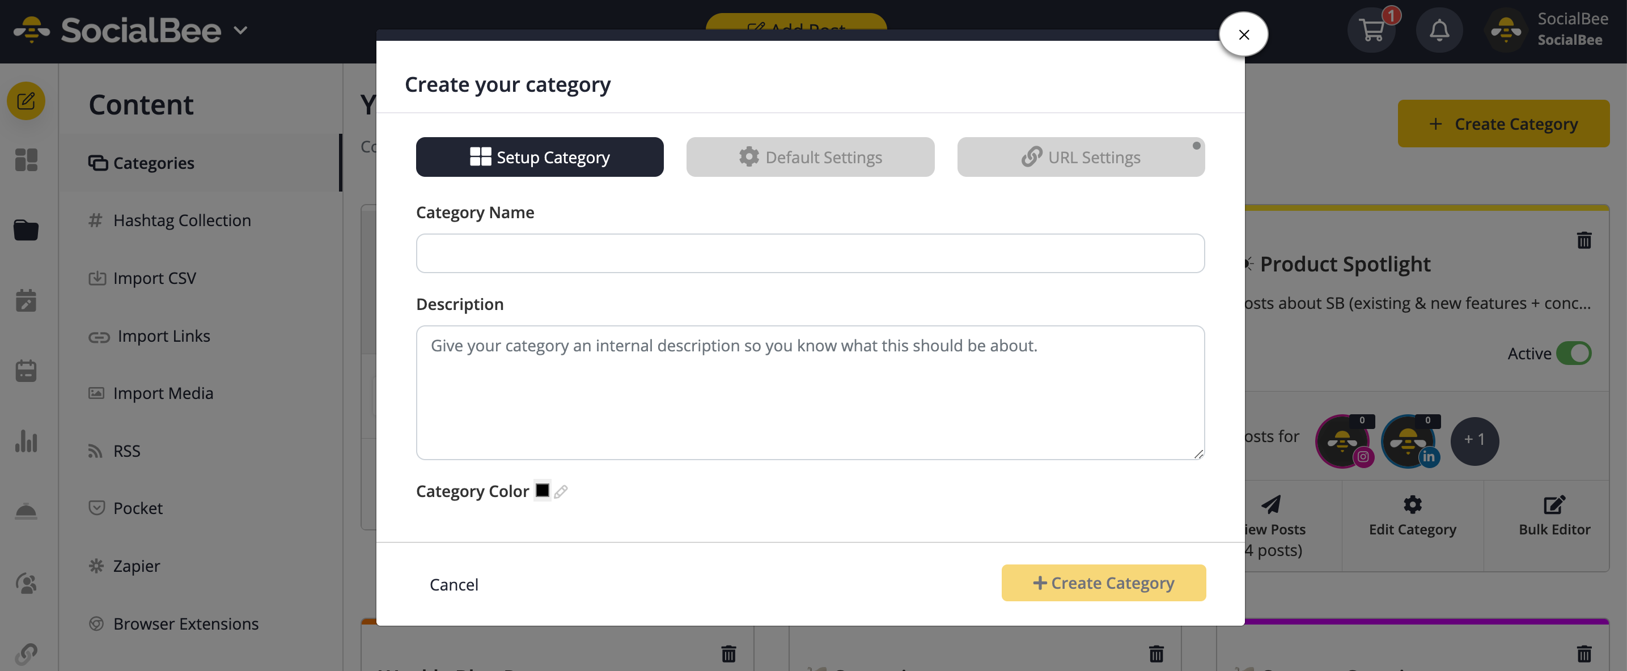
Task: Open the Edit Category gear icon
Action: tap(1412, 504)
